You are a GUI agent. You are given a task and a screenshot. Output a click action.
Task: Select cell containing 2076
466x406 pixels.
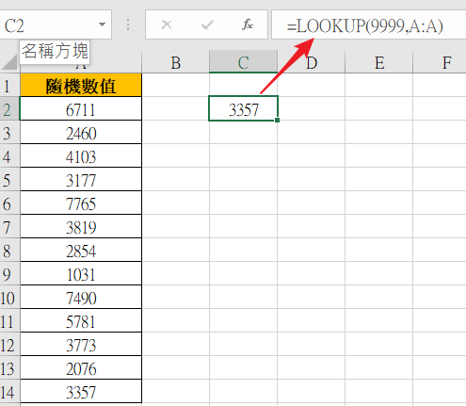(x=81, y=368)
